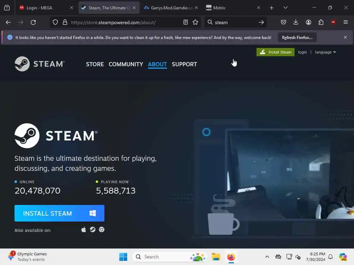
Task: Click the login link
Action: [x=302, y=52]
